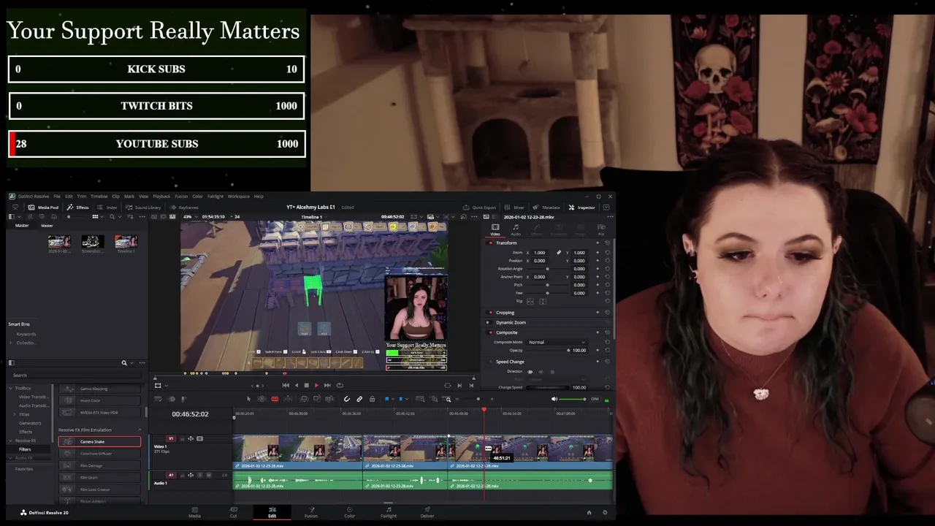Open the File menu
The image size is (935, 526).
pyautogui.click(x=57, y=197)
